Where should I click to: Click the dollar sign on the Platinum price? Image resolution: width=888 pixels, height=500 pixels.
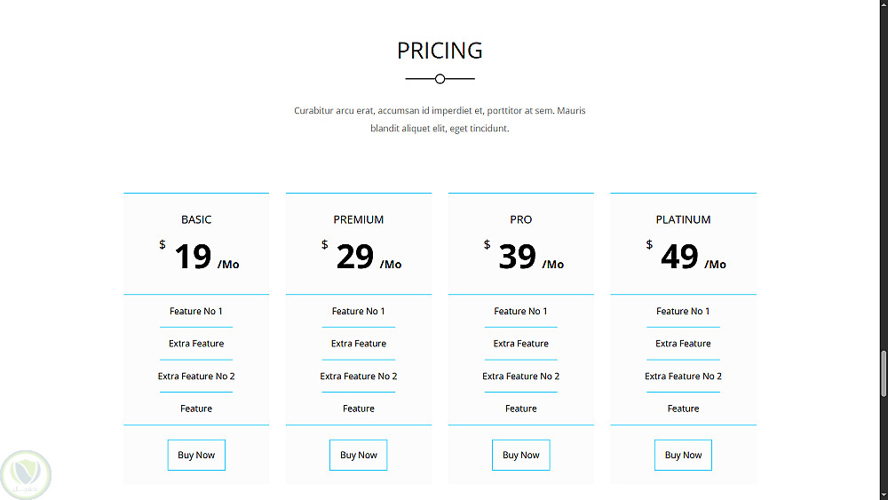pos(649,244)
